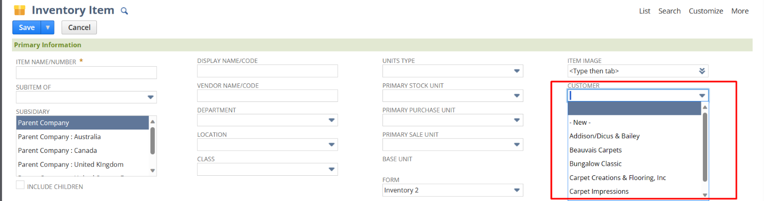Click the Inventory Item record icon

pos(20,10)
